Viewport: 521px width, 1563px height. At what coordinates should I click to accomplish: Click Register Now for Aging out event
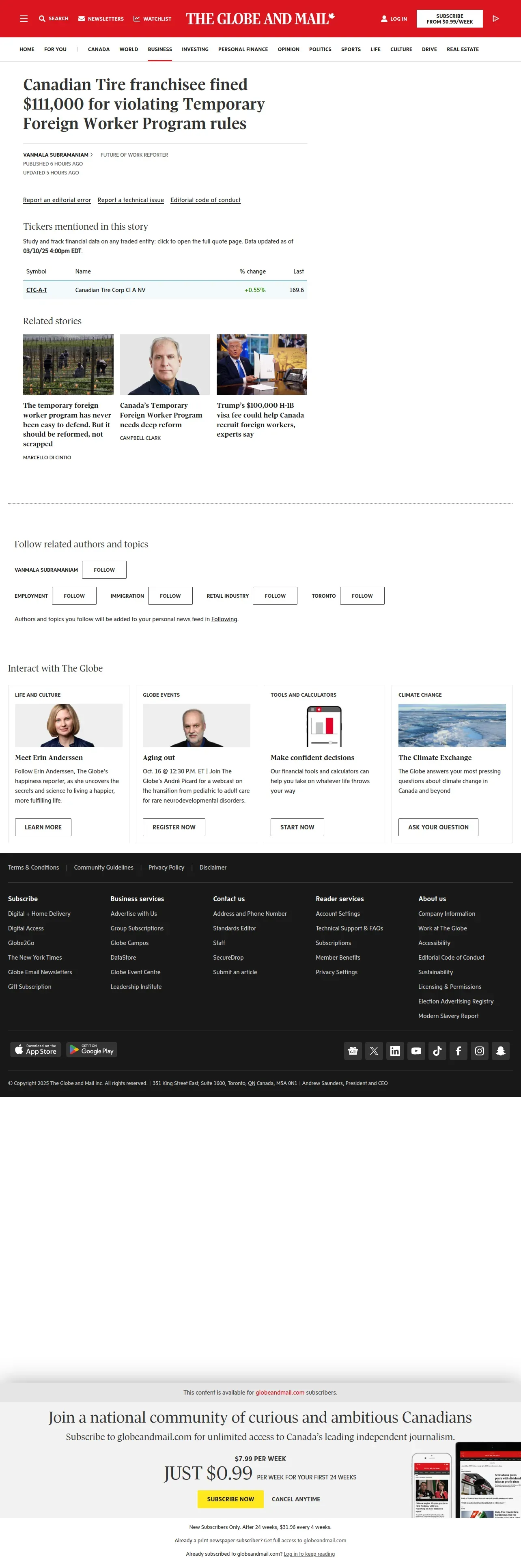[174, 827]
